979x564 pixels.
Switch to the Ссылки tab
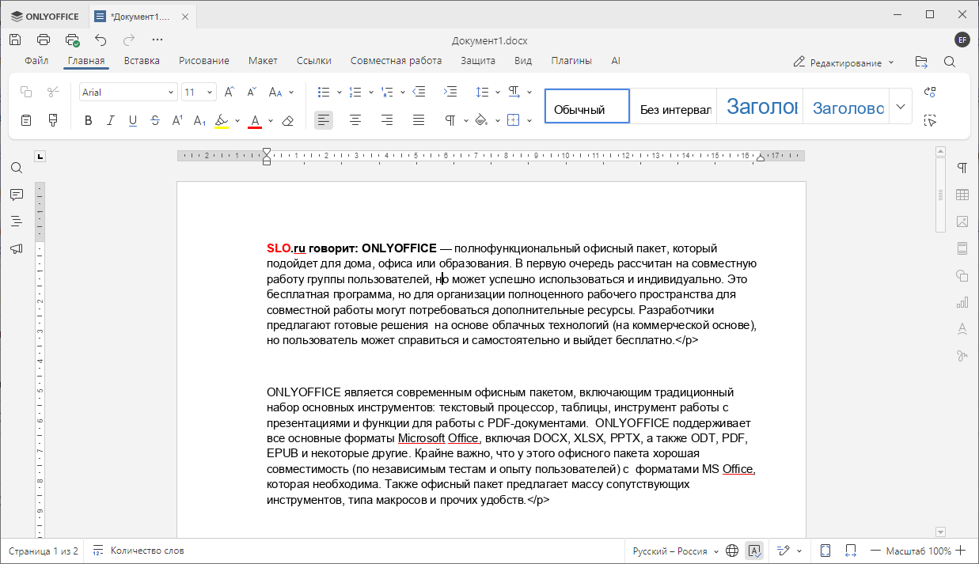tap(313, 60)
